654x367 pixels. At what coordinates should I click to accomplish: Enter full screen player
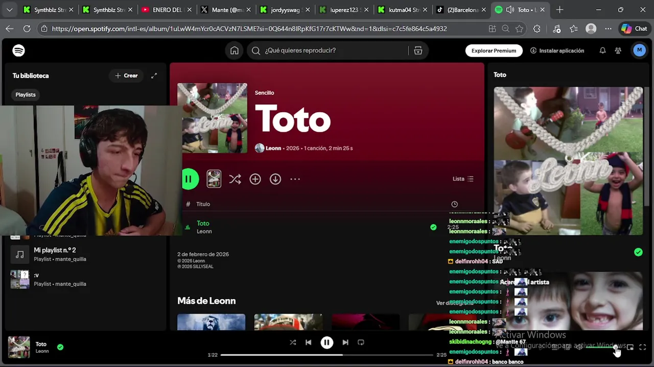click(x=643, y=347)
